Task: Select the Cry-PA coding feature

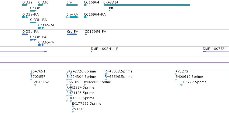Action: point(72,34)
